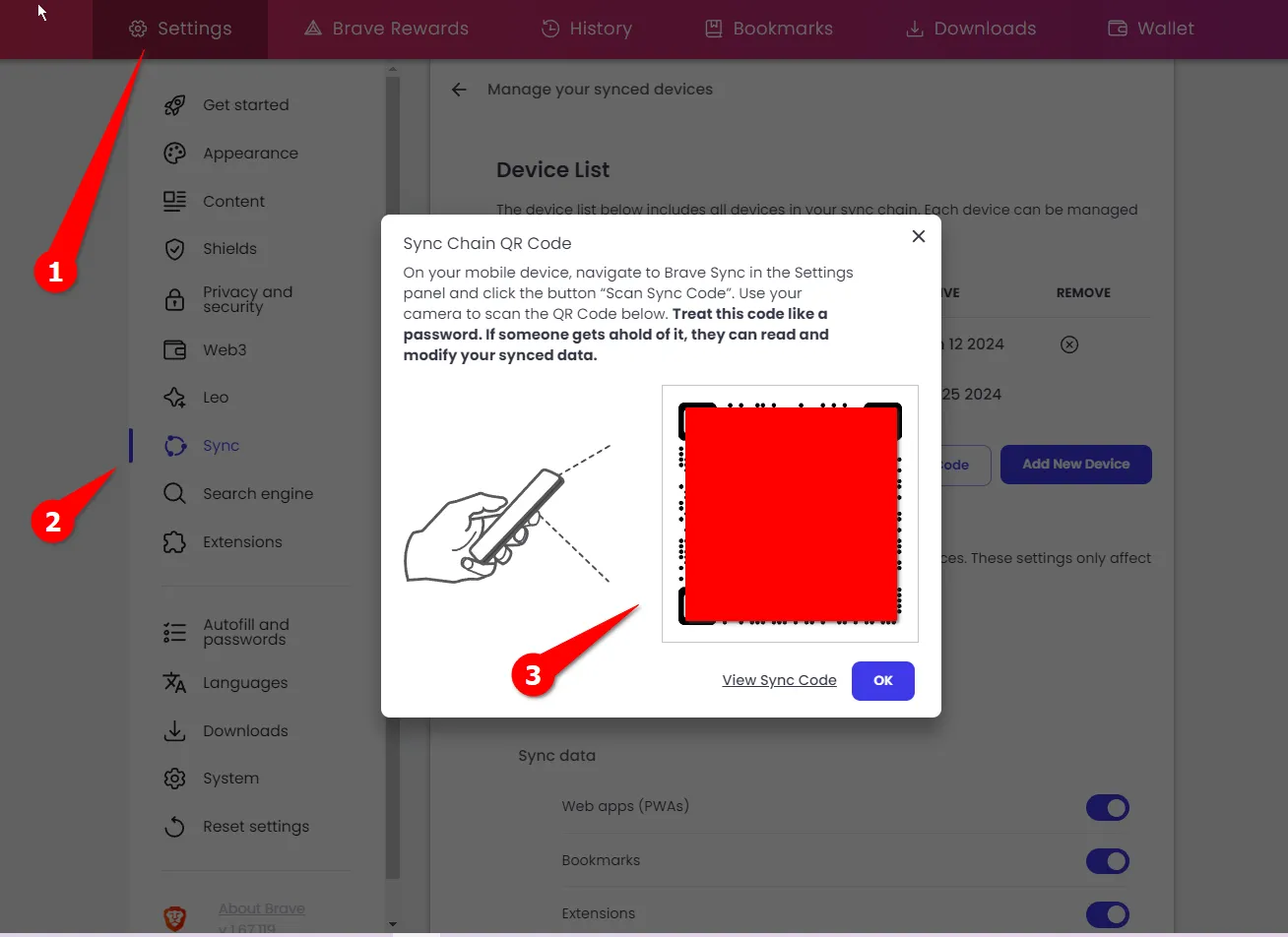
Task: Open the Brave Rewards tab
Action: pyautogui.click(x=386, y=29)
